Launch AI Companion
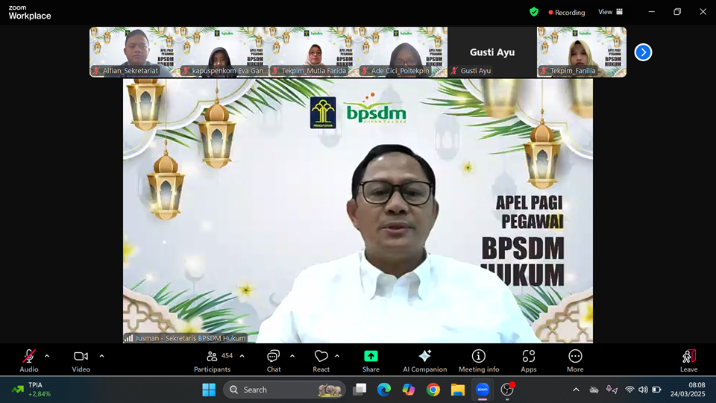This screenshot has width=716, height=403. pyautogui.click(x=424, y=361)
